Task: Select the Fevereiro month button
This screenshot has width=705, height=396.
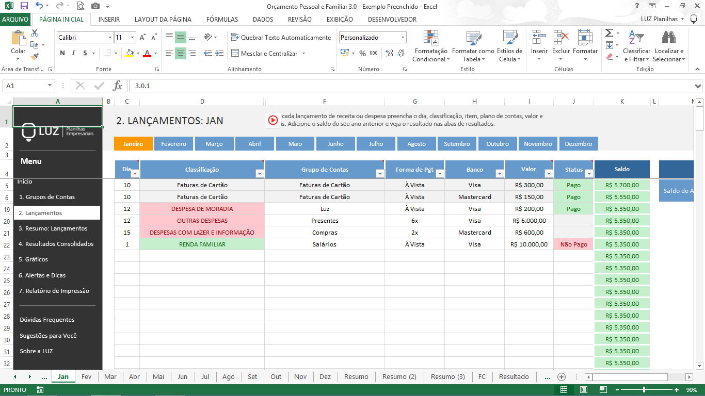Action: pos(173,143)
